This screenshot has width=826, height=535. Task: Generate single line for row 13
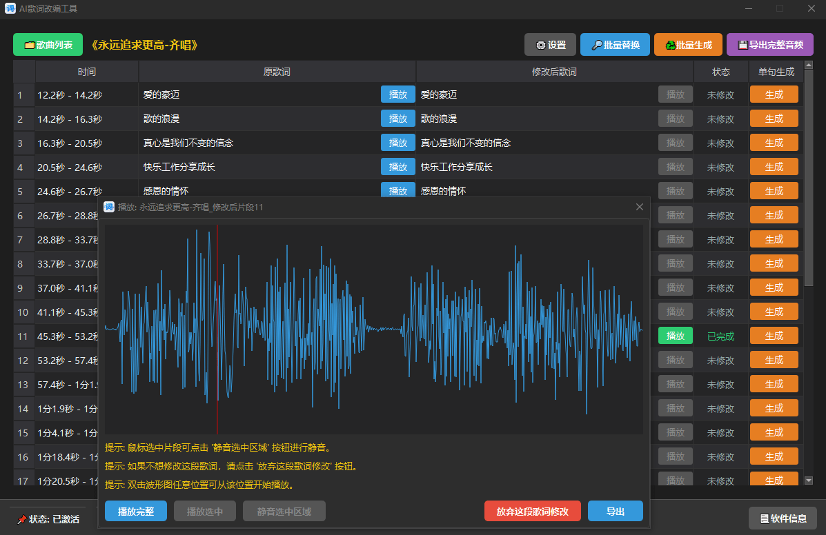(774, 384)
